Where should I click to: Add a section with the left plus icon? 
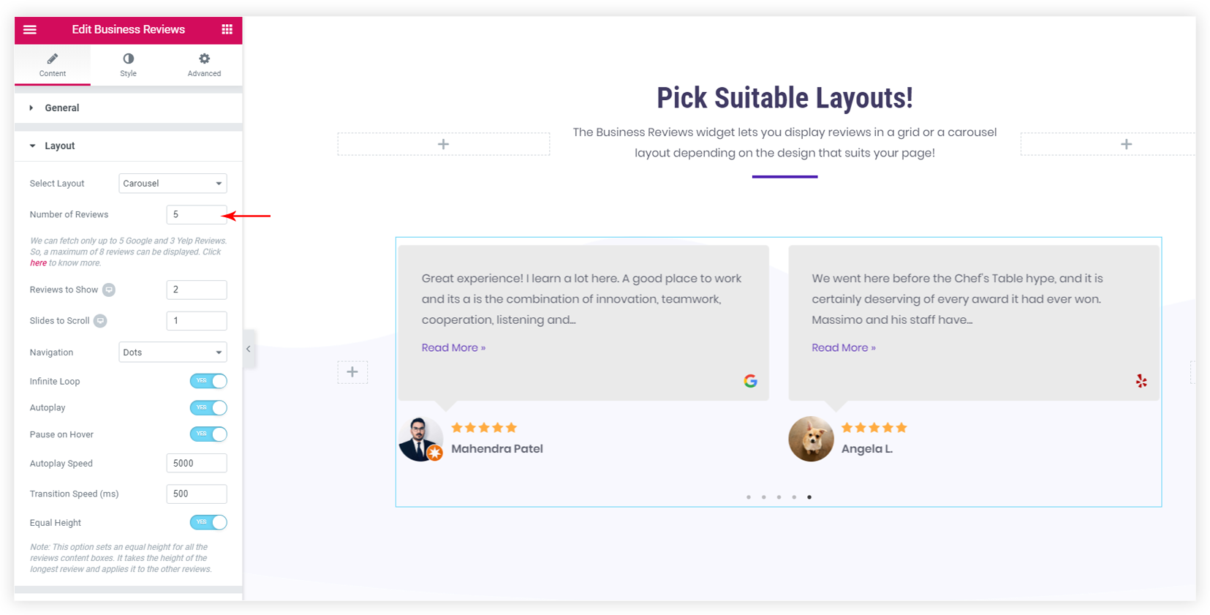coord(352,372)
